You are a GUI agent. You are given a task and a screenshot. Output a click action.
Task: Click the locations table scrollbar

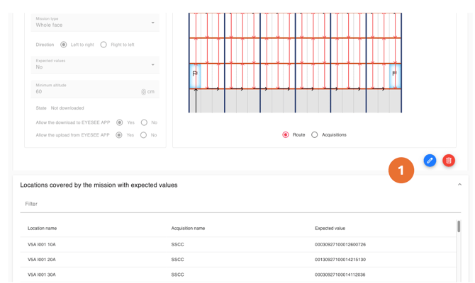[x=459, y=227]
